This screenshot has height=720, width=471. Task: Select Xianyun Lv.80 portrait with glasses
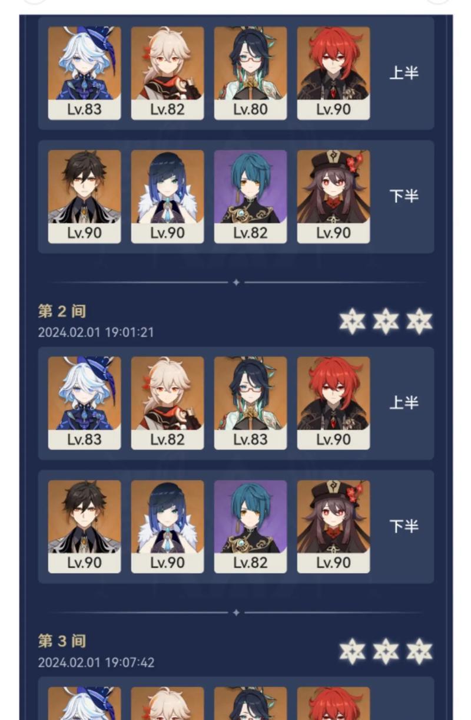coord(250,73)
